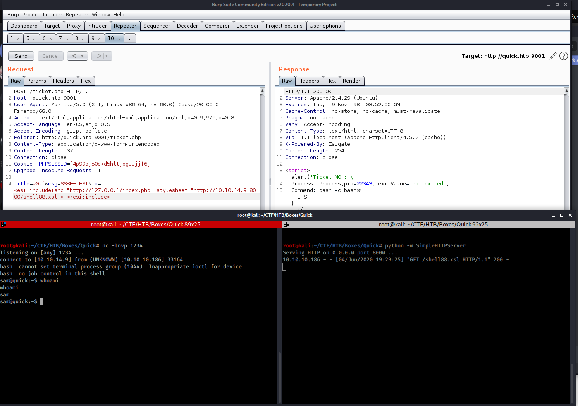Go forward to next request in history
This screenshot has height=406, width=578.
[99, 56]
